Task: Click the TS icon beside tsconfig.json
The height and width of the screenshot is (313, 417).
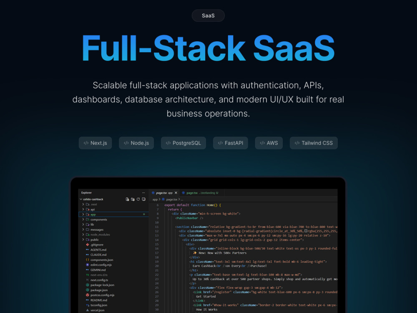Action: coord(88,305)
